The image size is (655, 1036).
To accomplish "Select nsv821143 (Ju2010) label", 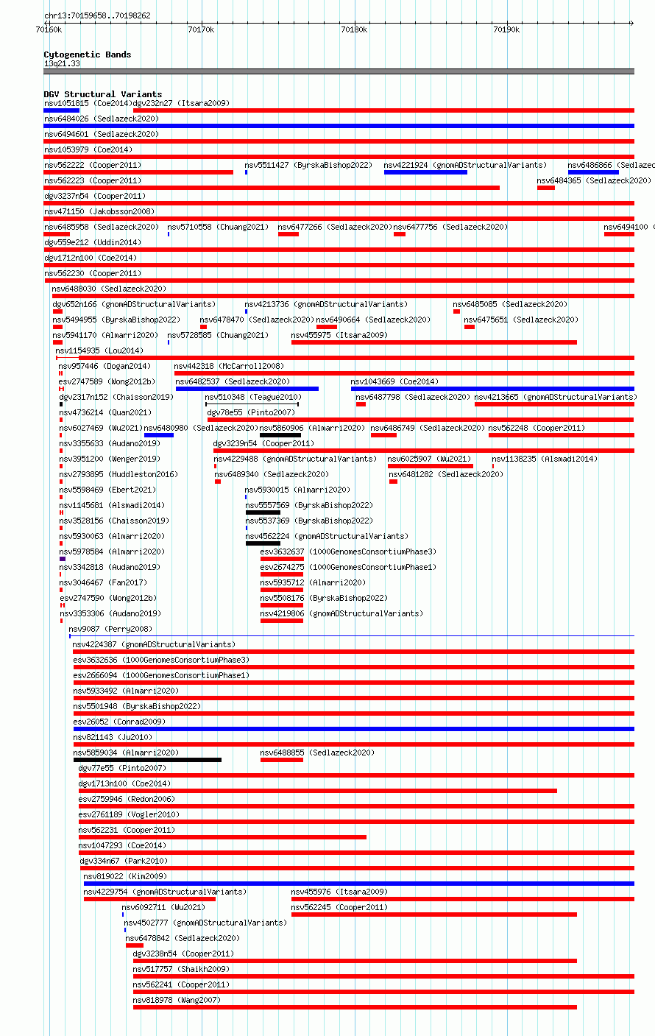I will (x=113, y=737).
